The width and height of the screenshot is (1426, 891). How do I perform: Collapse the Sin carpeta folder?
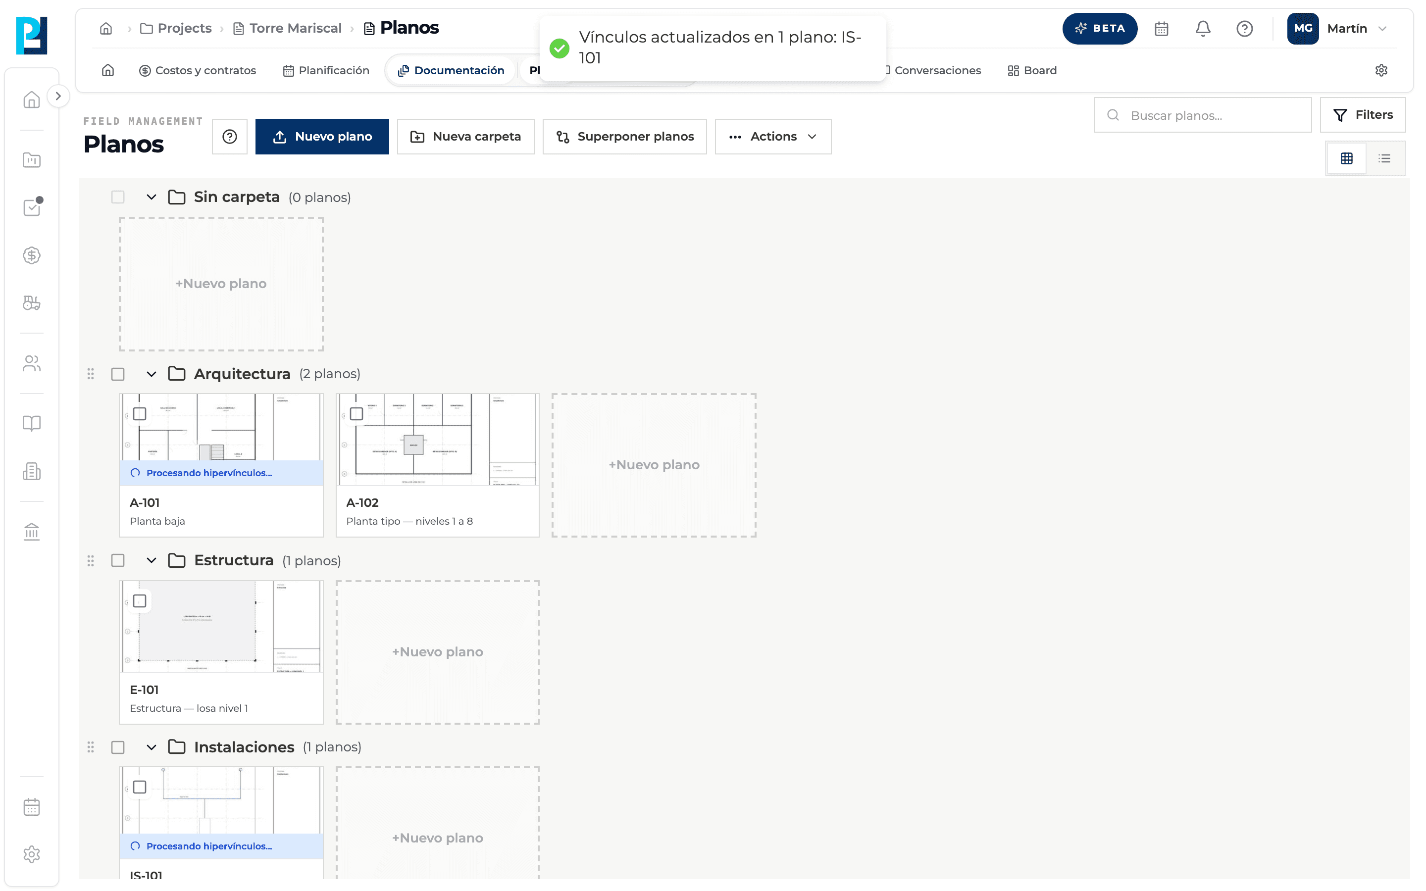point(152,197)
